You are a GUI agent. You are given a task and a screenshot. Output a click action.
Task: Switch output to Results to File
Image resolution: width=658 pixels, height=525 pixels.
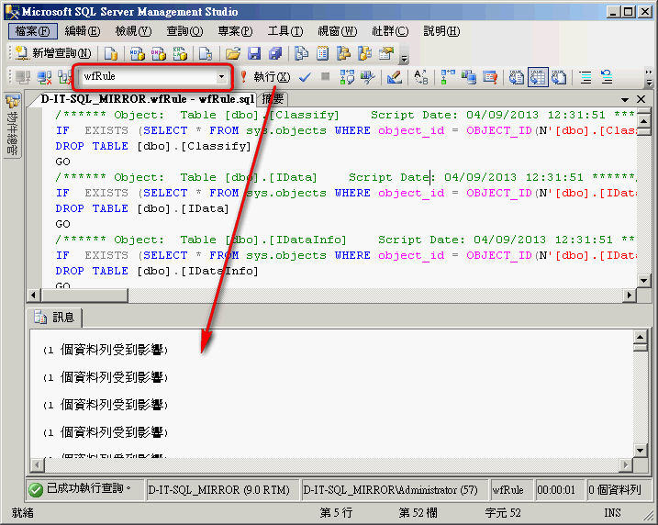tap(560, 77)
